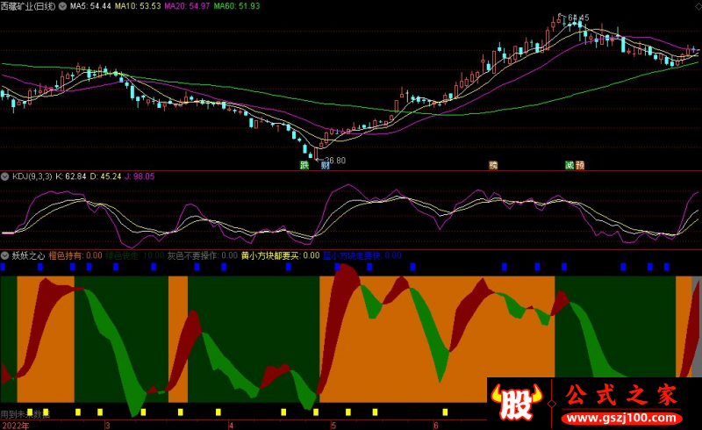
Task: Select the MA10: 53.53 label
Action: pyautogui.click(x=138, y=6)
